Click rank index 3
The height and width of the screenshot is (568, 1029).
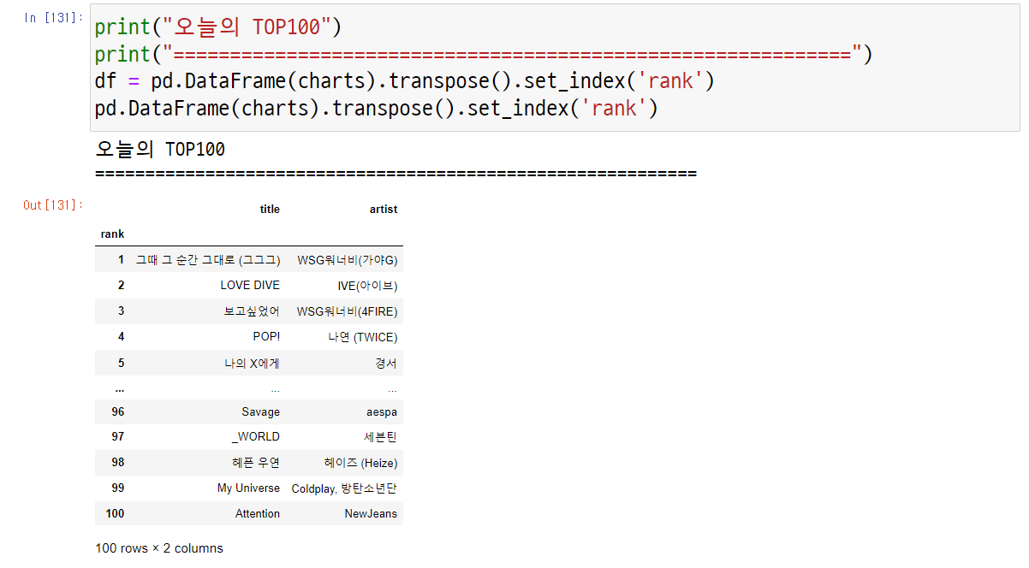pos(121,311)
